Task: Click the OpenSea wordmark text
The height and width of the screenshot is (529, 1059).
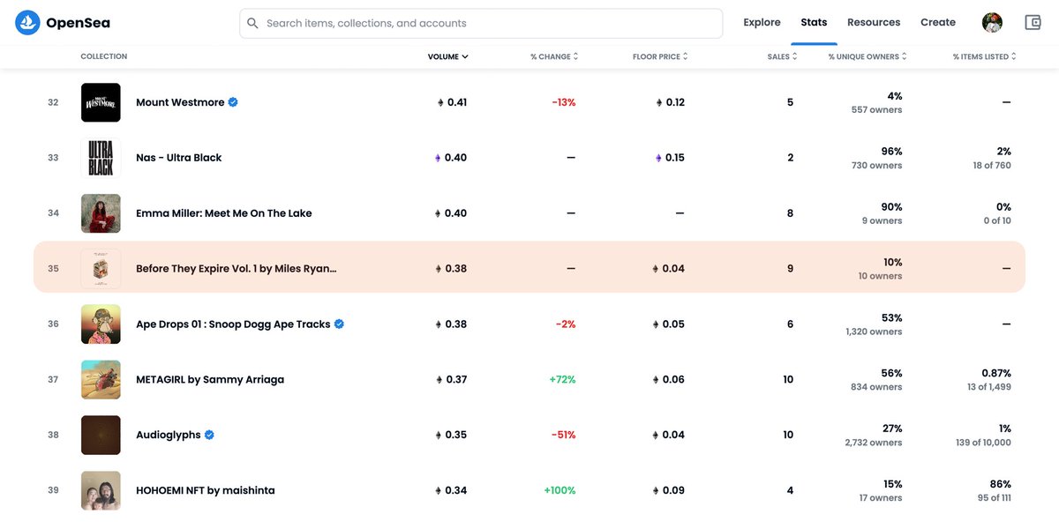Action: [78, 23]
